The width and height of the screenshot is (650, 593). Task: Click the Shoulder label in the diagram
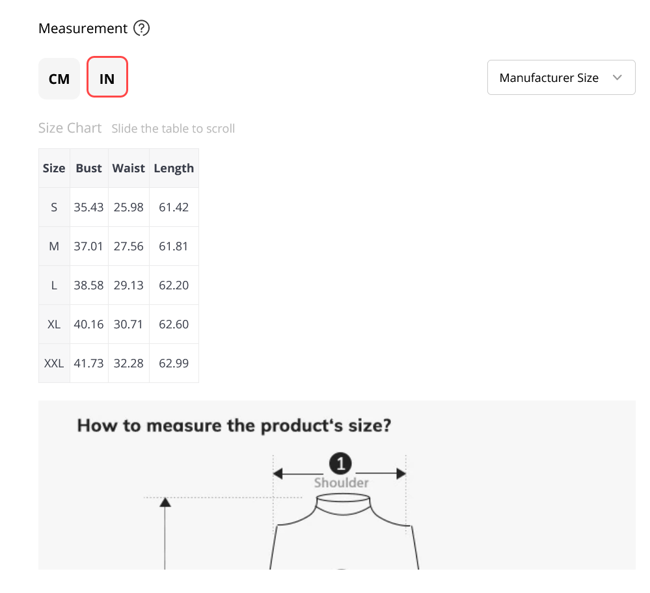click(x=341, y=482)
